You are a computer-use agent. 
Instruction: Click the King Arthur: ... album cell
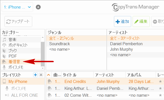pos(141,88)
